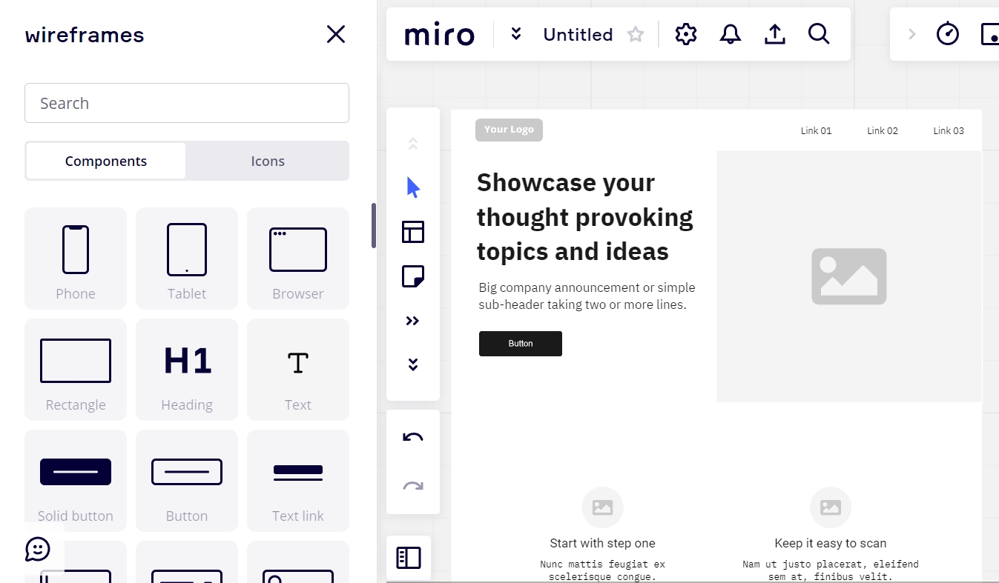Image resolution: width=999 pixels, height=583 pixels.
Task: Switch to the Icons tab
Action: click(x=268, y=161)
